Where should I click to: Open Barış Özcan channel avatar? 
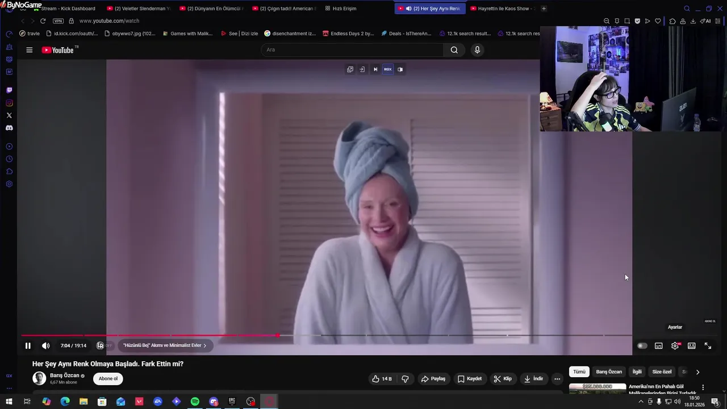39,378
